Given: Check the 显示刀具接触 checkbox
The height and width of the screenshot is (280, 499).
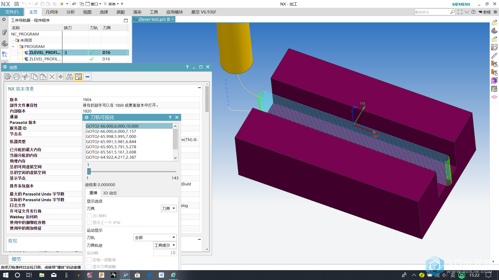Looking at the screenshot, I should (89, 267).
